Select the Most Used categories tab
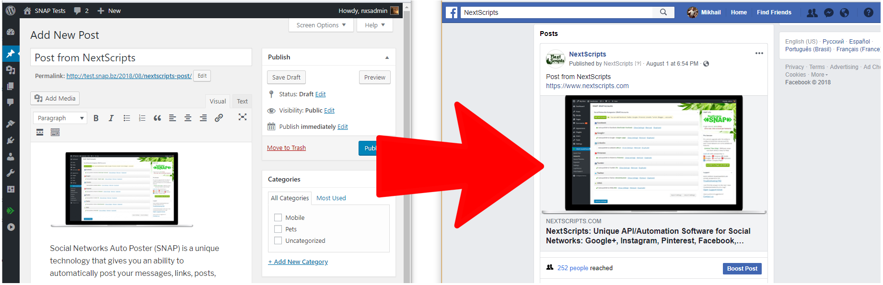 pos(331,198)
